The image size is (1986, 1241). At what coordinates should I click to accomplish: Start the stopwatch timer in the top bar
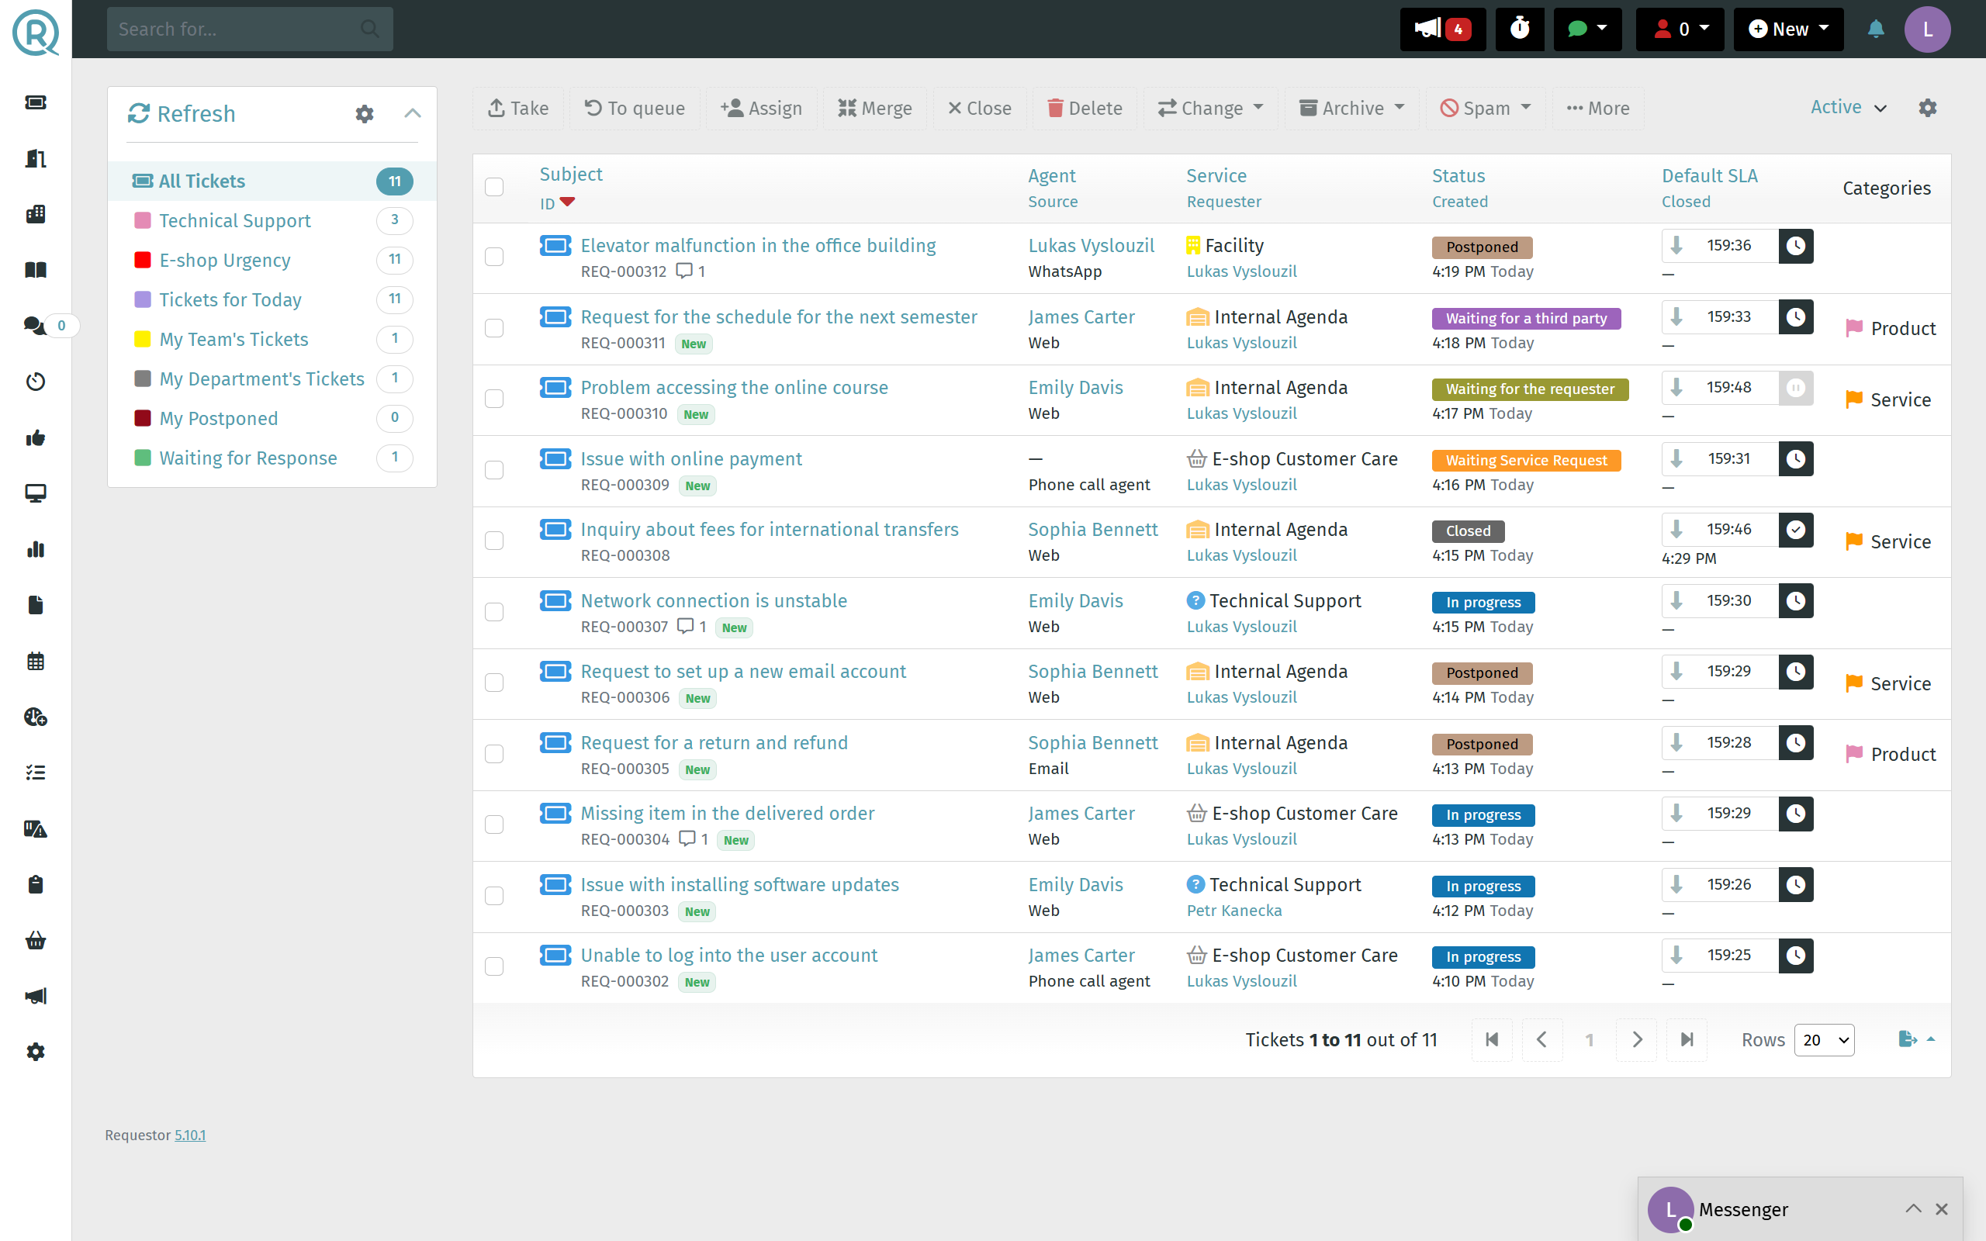(1520, 29)
